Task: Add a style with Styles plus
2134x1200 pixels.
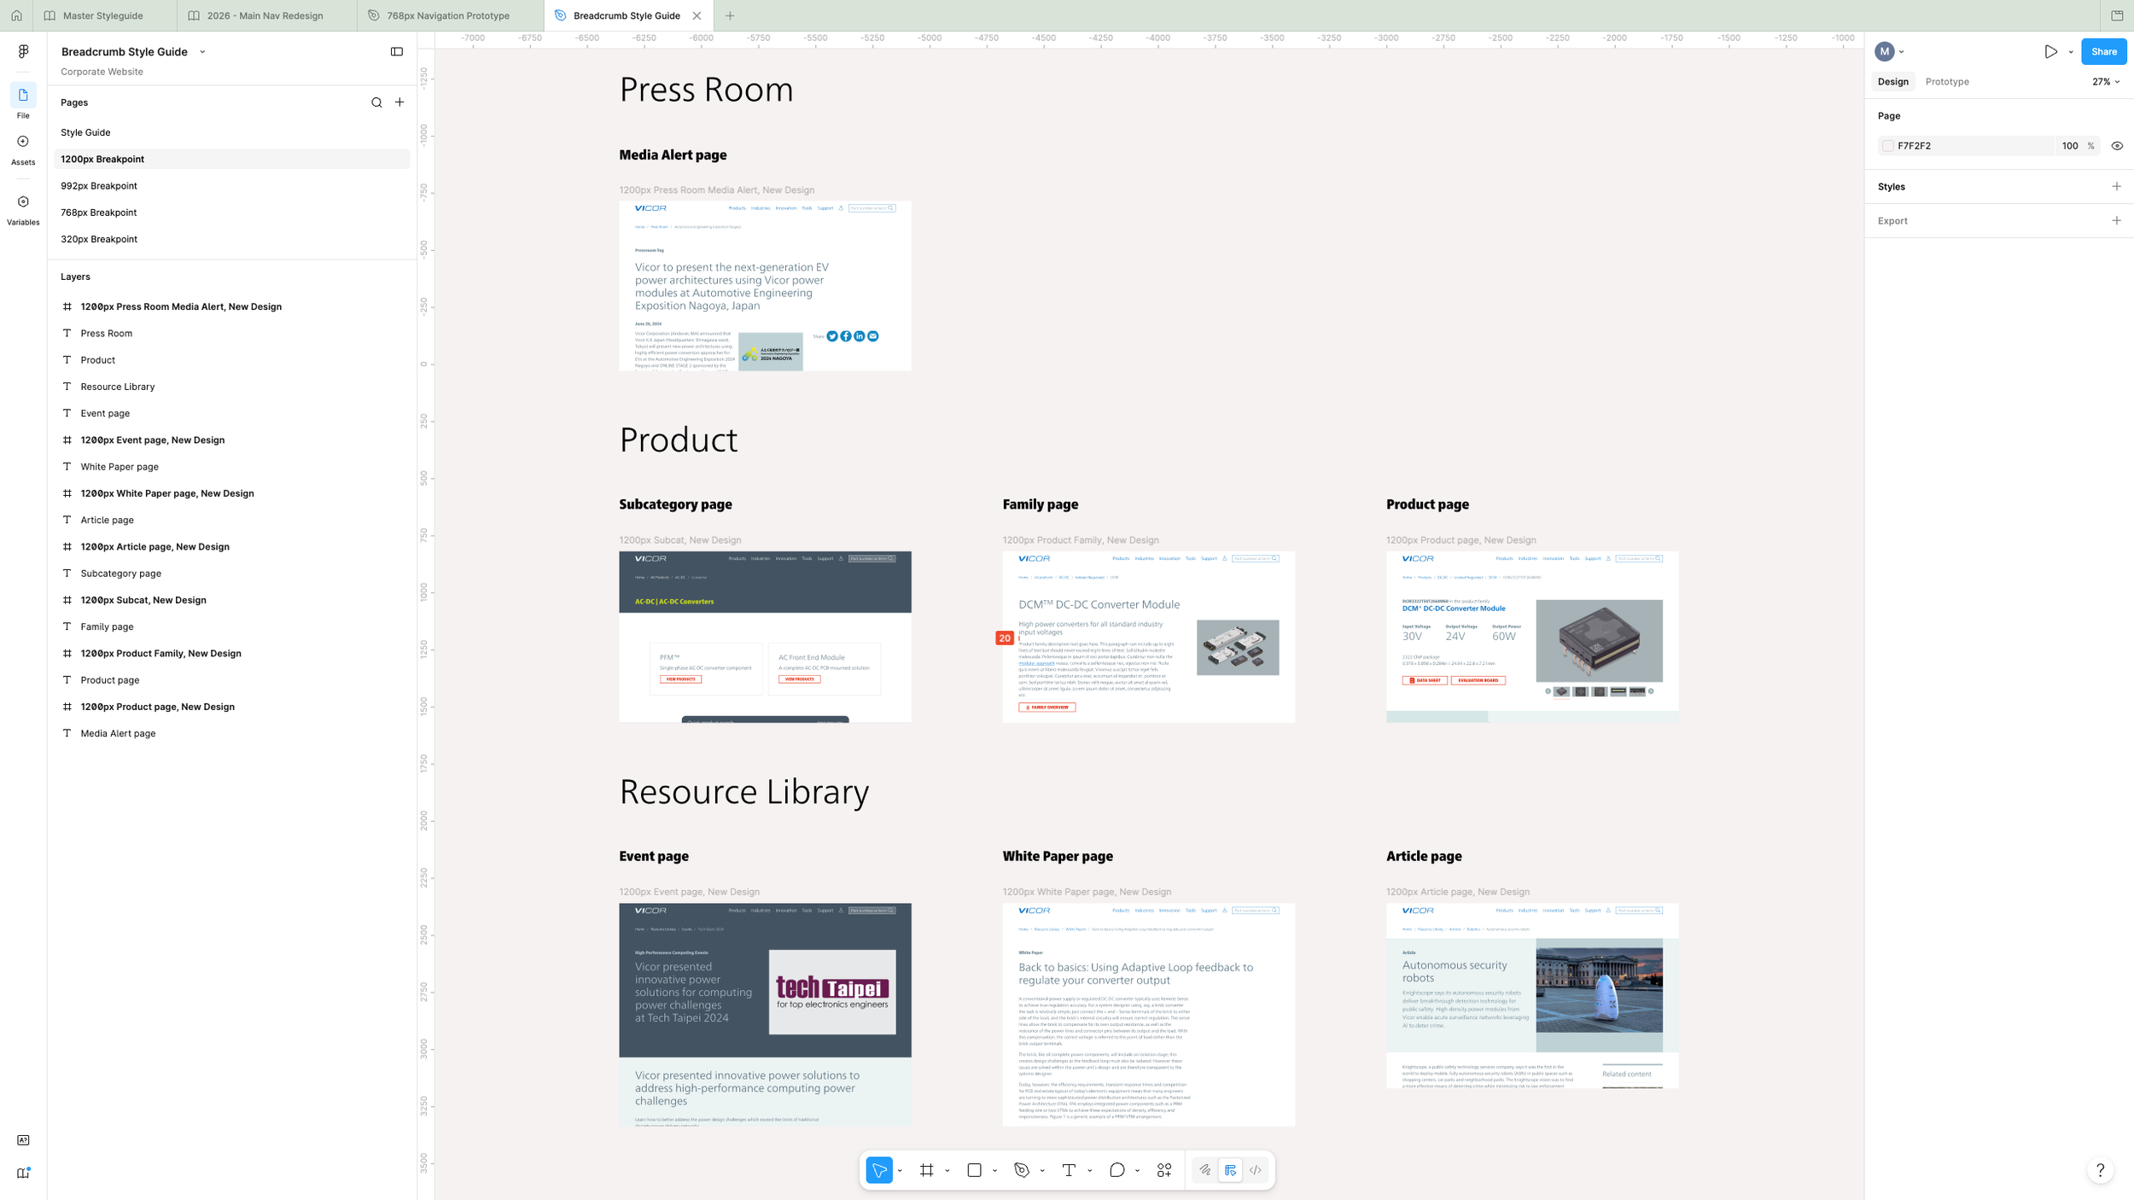Action: click(2116, 186)
